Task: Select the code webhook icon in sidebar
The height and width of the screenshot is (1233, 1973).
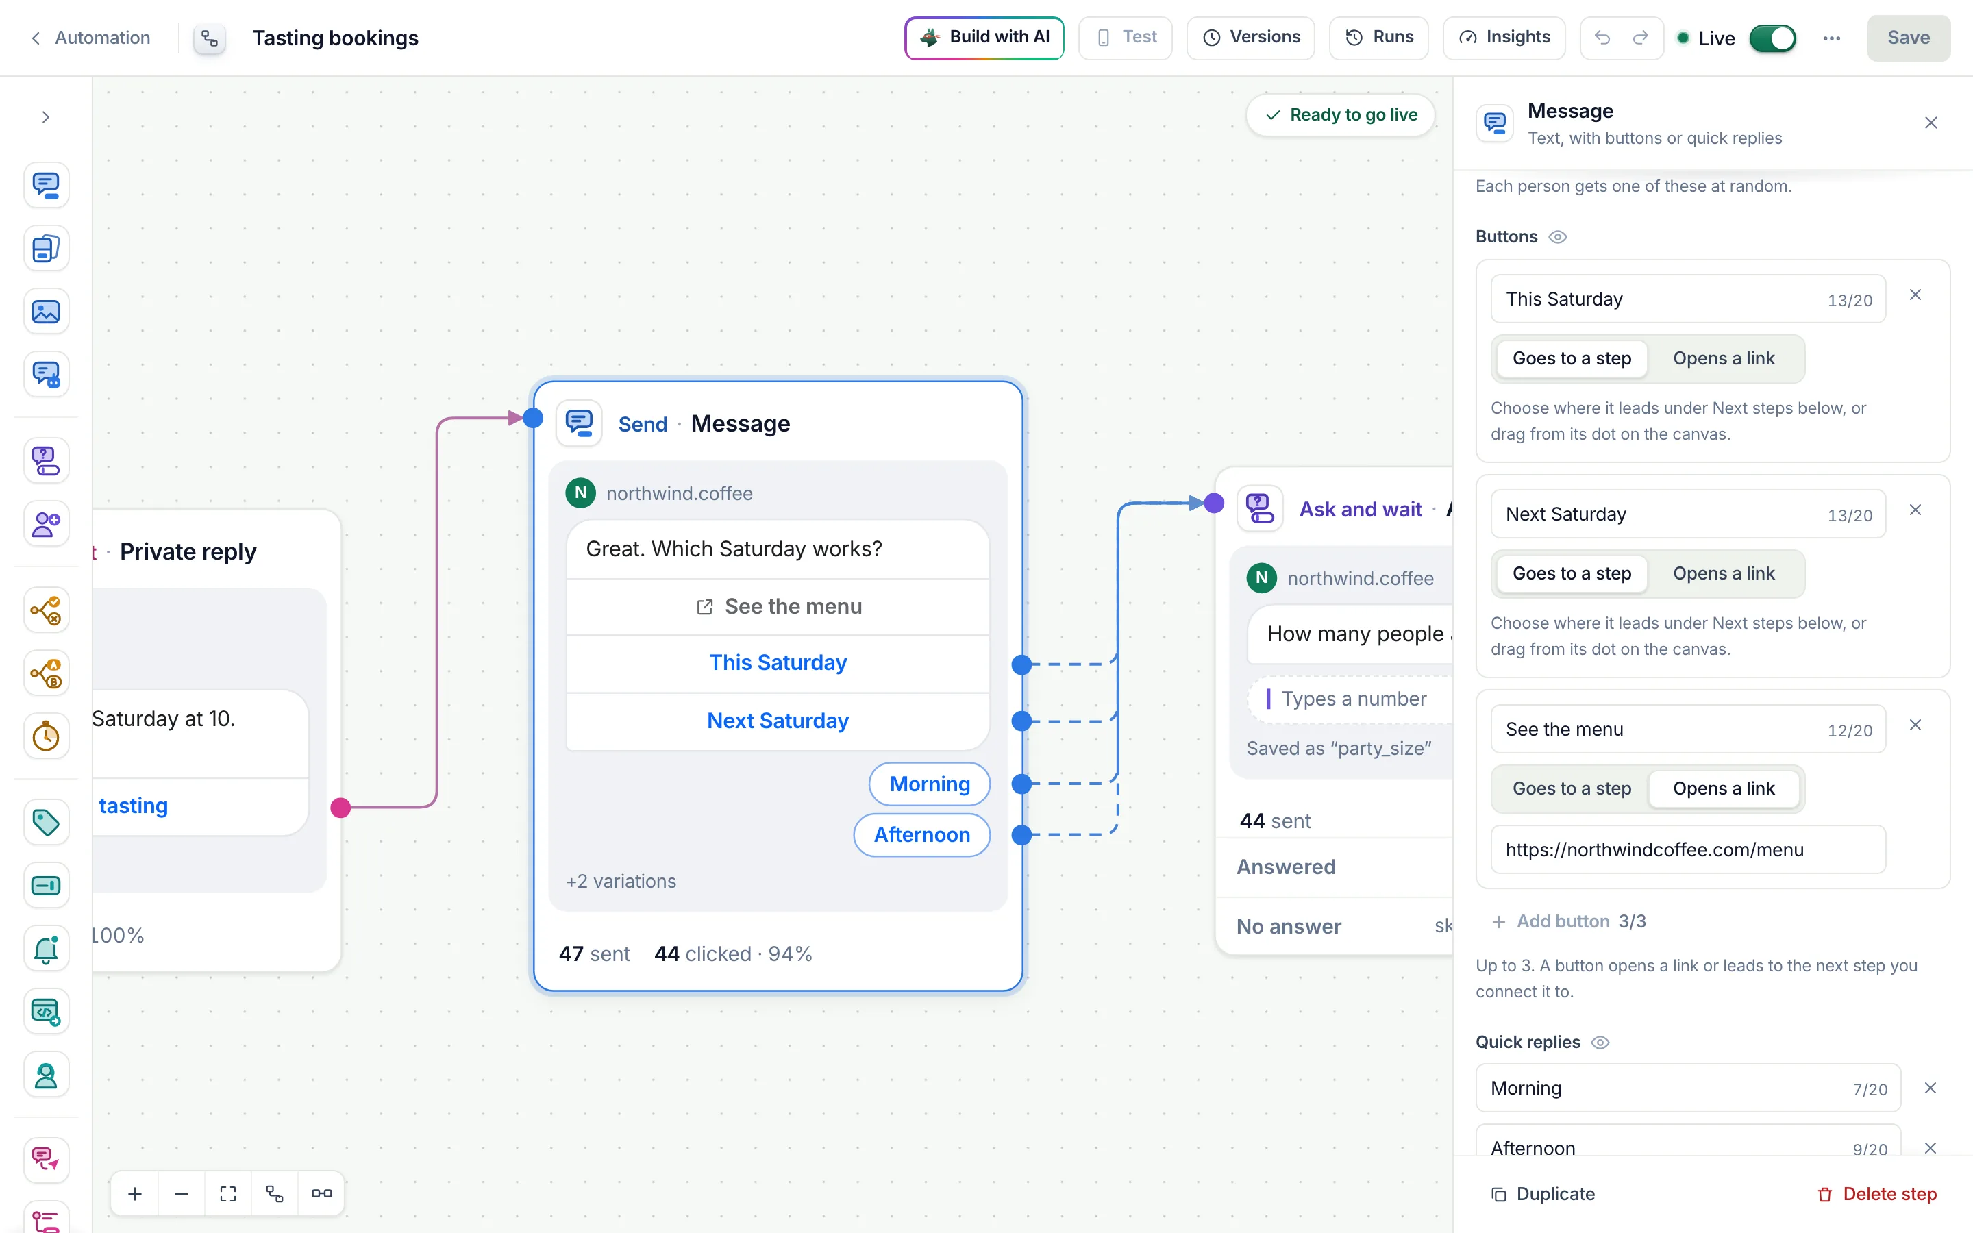Action: [46, 1012]
